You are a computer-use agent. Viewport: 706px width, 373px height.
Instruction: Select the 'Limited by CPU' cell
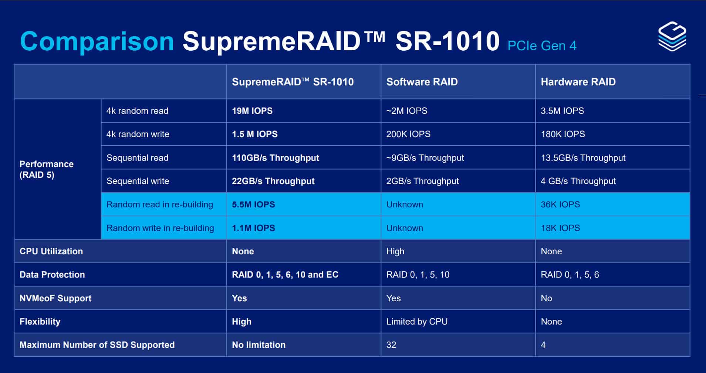458,322
